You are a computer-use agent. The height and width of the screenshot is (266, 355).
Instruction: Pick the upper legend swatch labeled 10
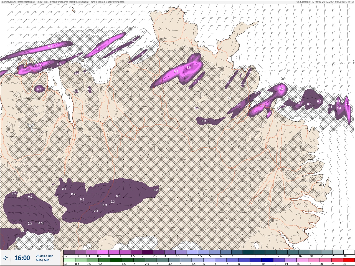coord(271,252)
